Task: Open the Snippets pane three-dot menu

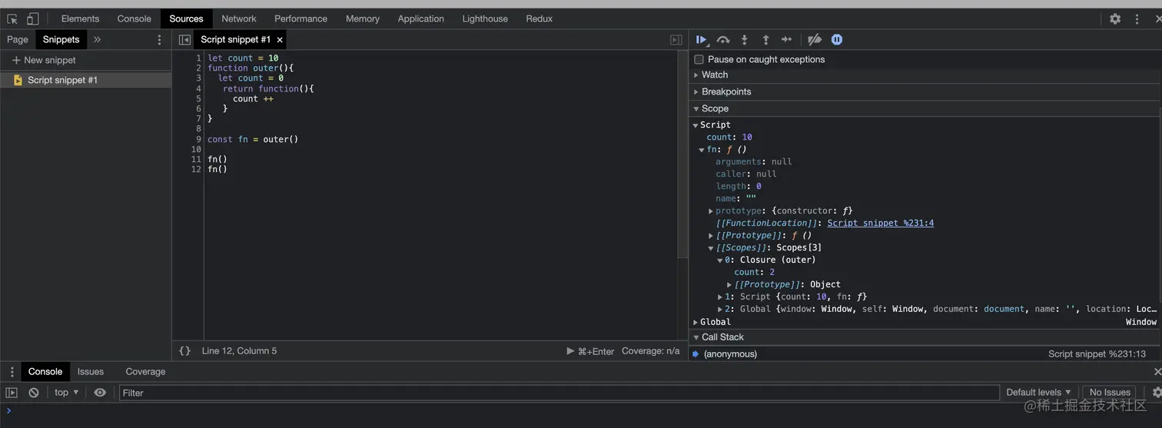Action: 160,40
